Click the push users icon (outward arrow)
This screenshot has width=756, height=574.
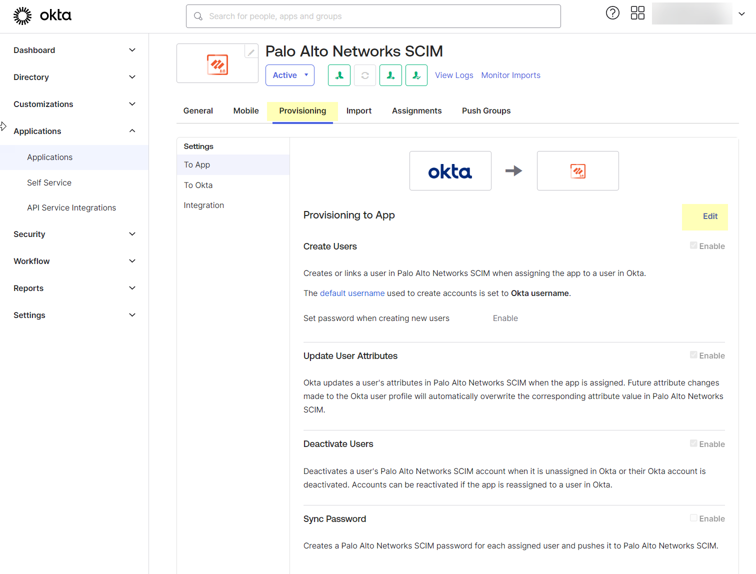click(x=390, y=75)
